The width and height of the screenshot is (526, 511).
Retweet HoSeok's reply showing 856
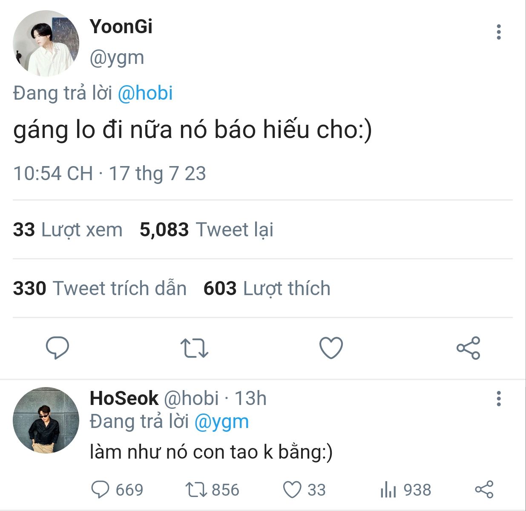click(196, 490)
